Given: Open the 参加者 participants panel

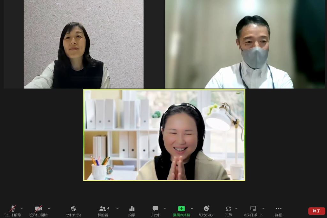Looking at the screenshot, I should [103, 209].
